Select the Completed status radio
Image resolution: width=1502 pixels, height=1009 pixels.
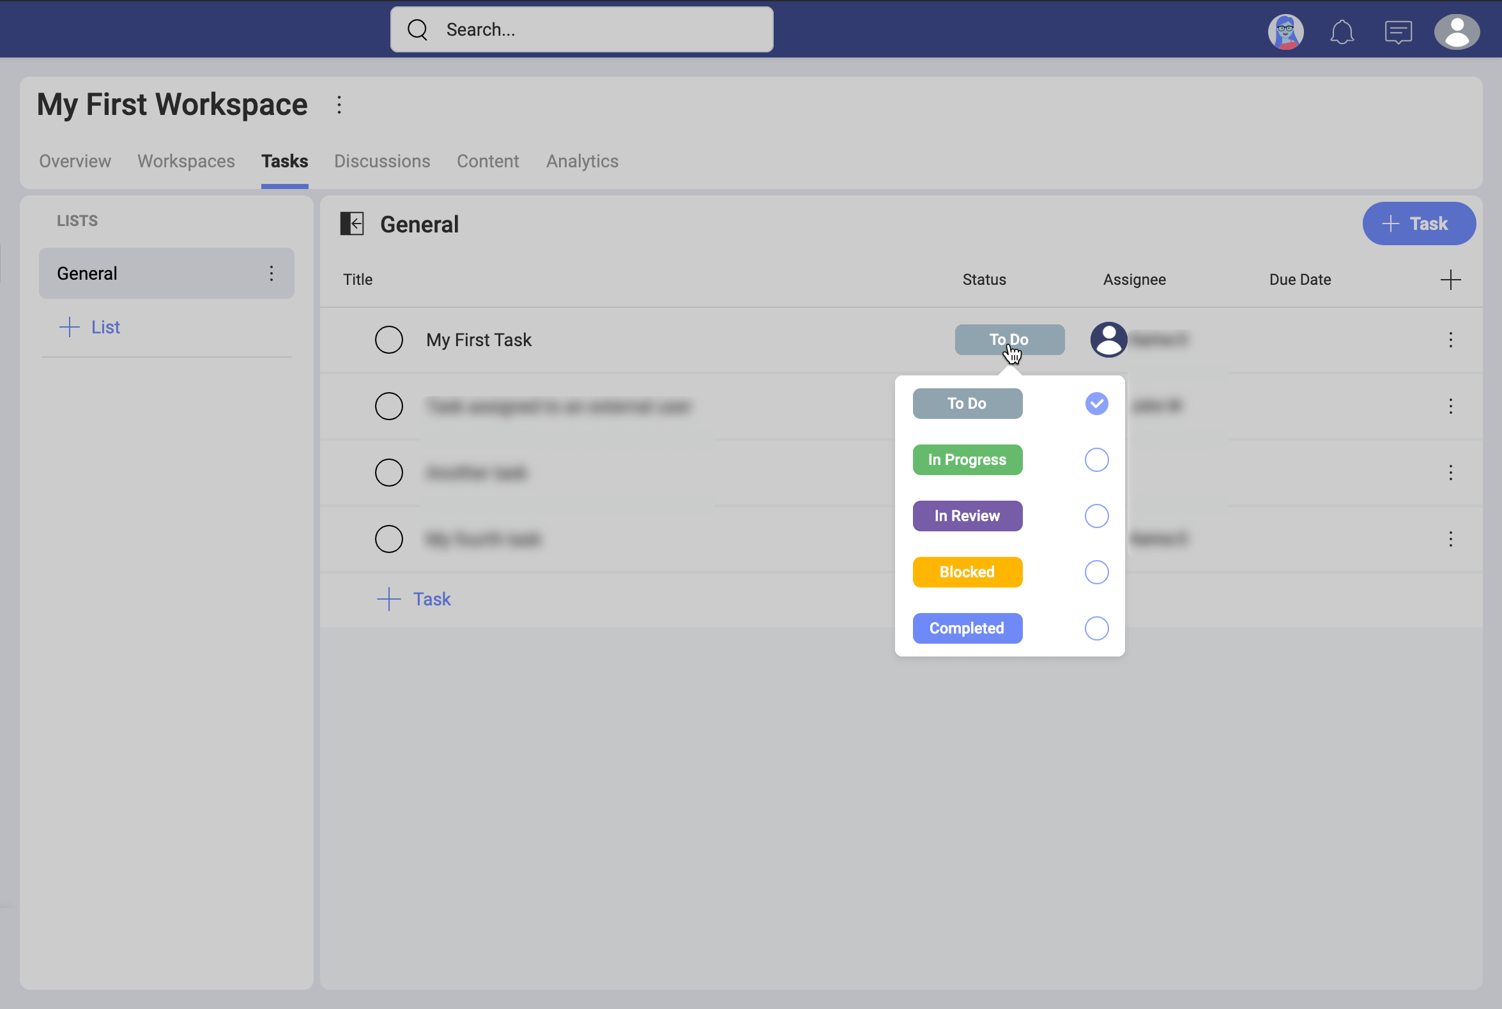(x=1096, y=628)
